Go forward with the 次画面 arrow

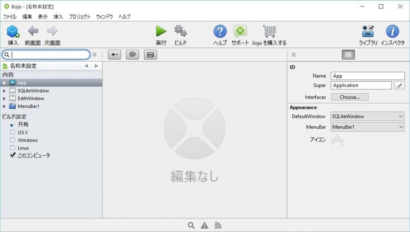pos(52,31)
